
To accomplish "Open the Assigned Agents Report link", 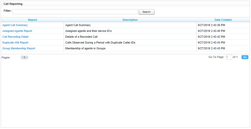I will pos(17,31).
